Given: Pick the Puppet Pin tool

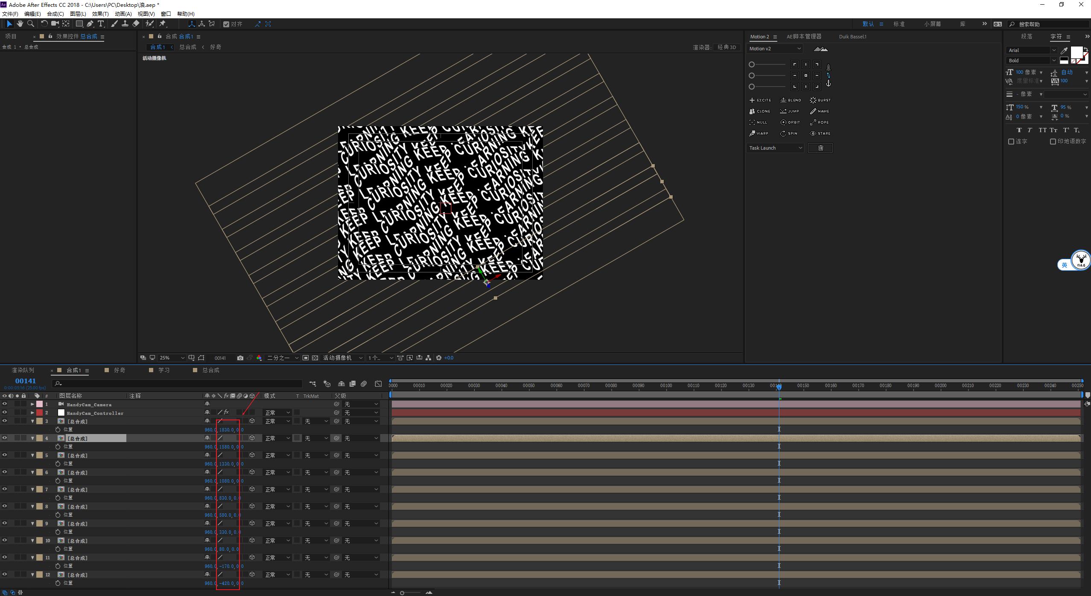Looking at the screenshot, I should pos(163,24).
